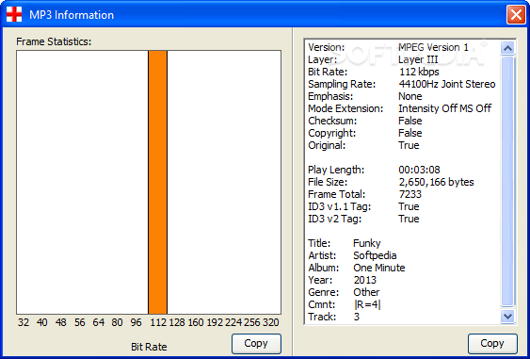Screen dimensions: 530x359
Task: Click the 'Checksum:' label
Action: (x=332, y=121)
